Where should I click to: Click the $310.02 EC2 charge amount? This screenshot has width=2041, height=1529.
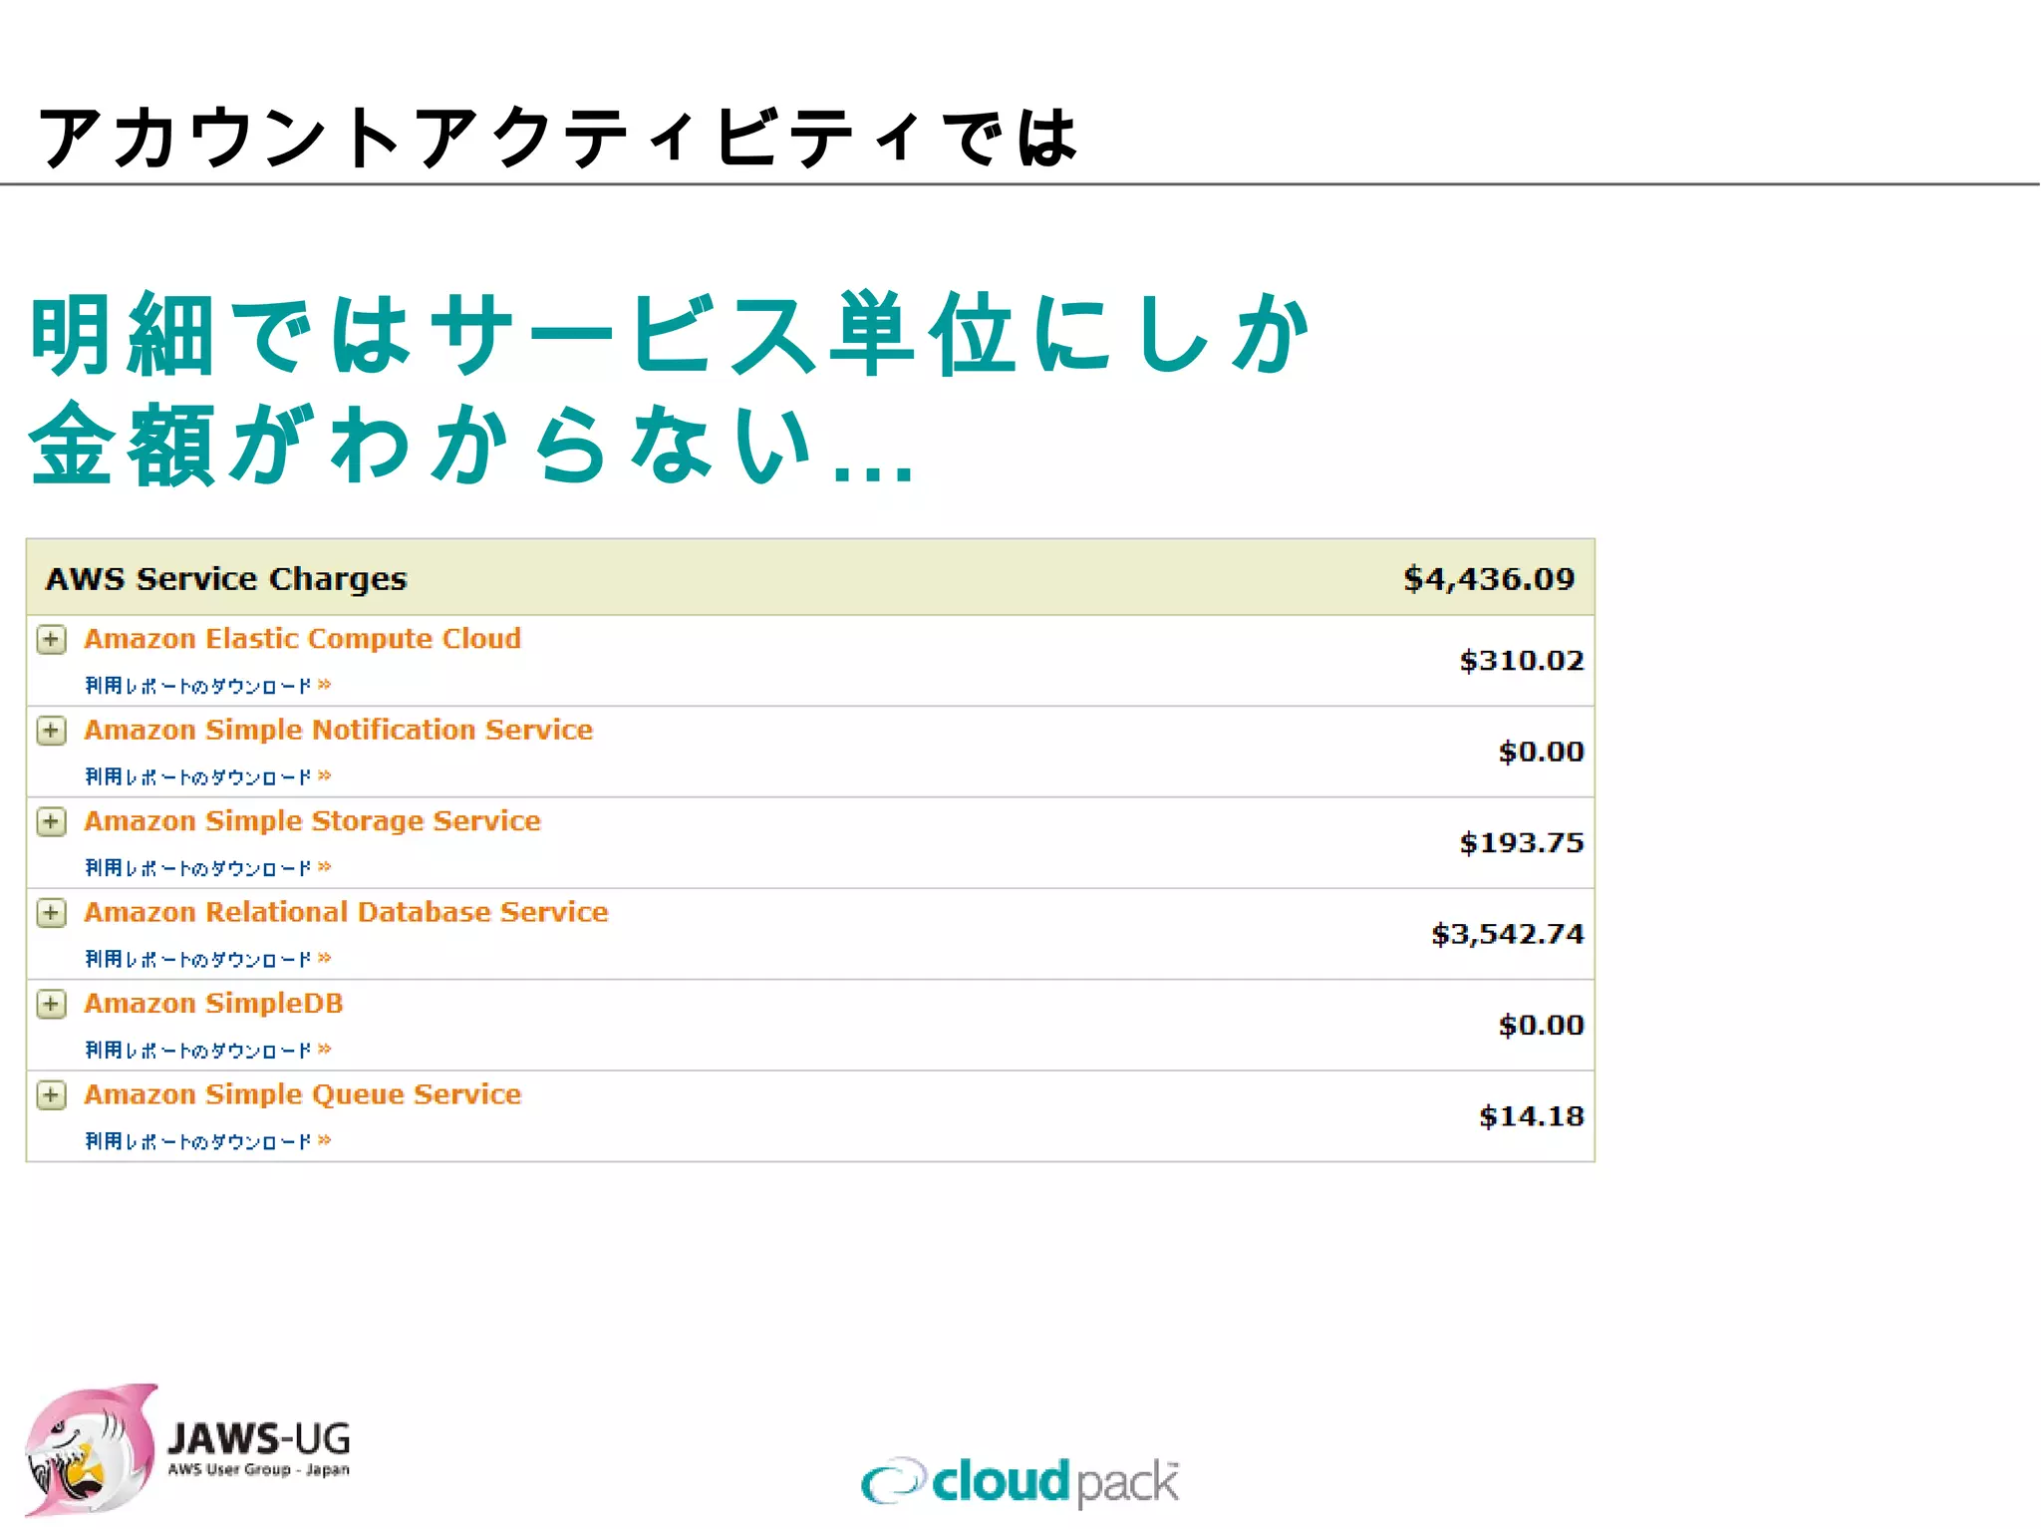(x=1522, y=661)
